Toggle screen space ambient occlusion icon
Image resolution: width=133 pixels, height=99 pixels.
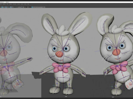pyautogui.click(x=11, y=7)
